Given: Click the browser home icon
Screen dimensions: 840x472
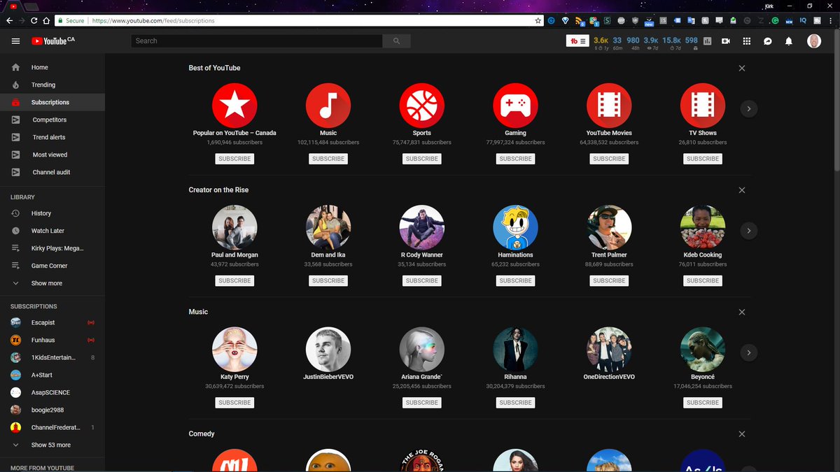Looking at the screenshot, I should 46,21.
